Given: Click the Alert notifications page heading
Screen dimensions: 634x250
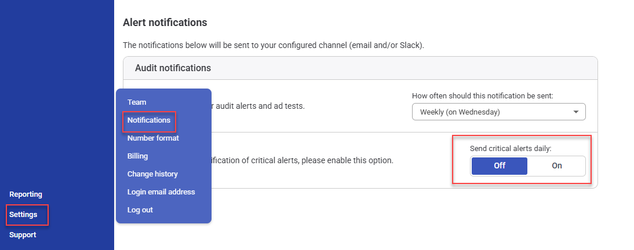Looking at the screenshot, I should point(165,23).
